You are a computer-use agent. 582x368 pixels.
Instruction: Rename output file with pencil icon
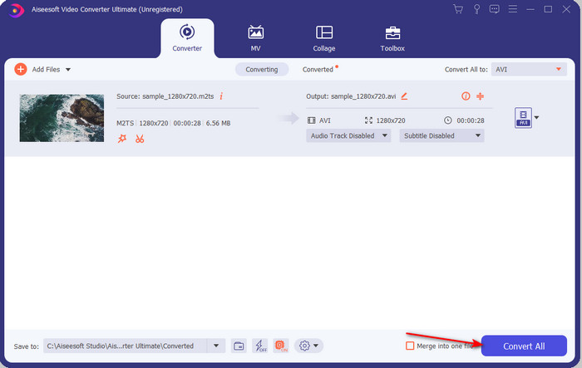click(x=404, y=96)
